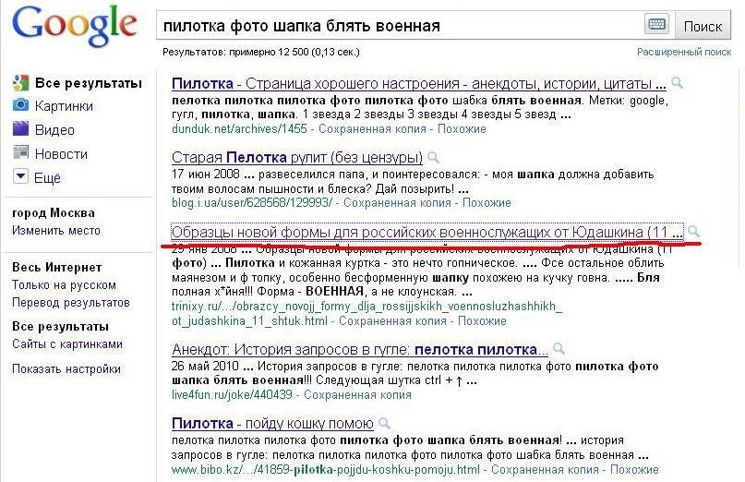745x482 pixels.
Task: Click preview magnifier beside 'Анекдот' result
Action: [x=558, y=349]
